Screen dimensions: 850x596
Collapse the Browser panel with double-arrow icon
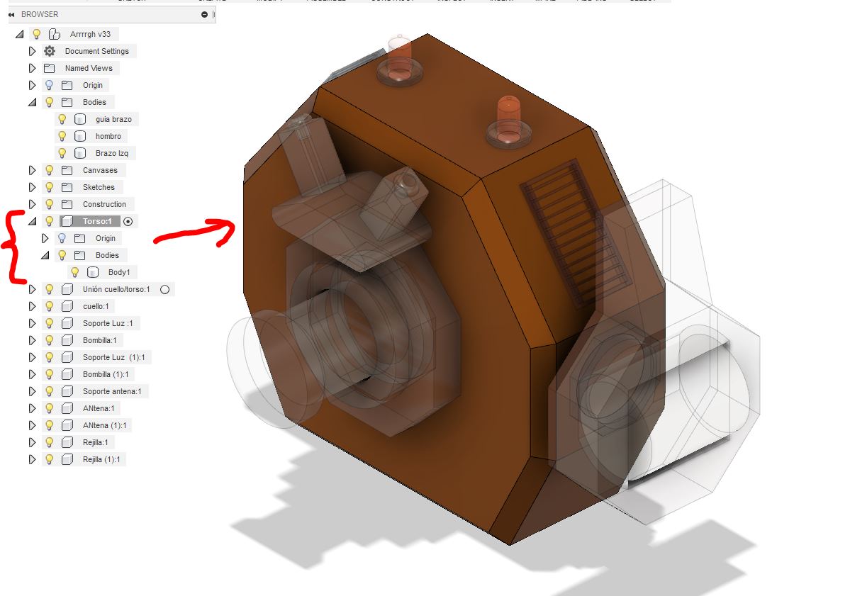click(x=12, y=14)
